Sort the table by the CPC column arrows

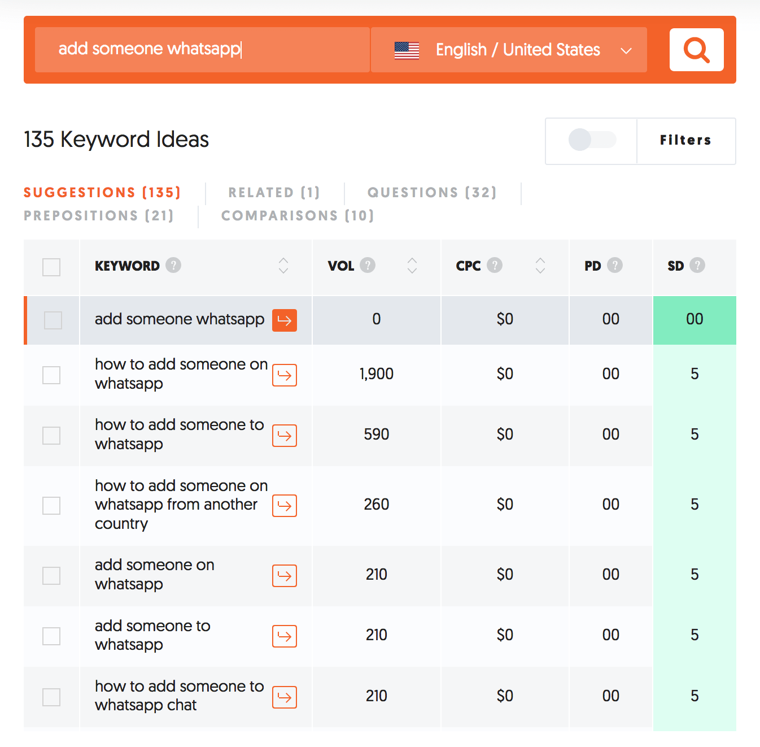pyautogui.click(x=540, y=266)
